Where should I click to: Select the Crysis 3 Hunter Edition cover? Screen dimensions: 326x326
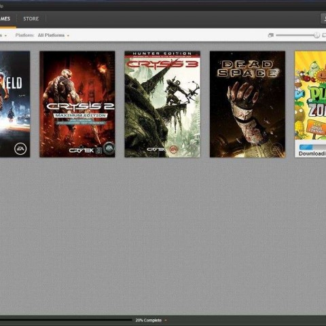point(162,104)
